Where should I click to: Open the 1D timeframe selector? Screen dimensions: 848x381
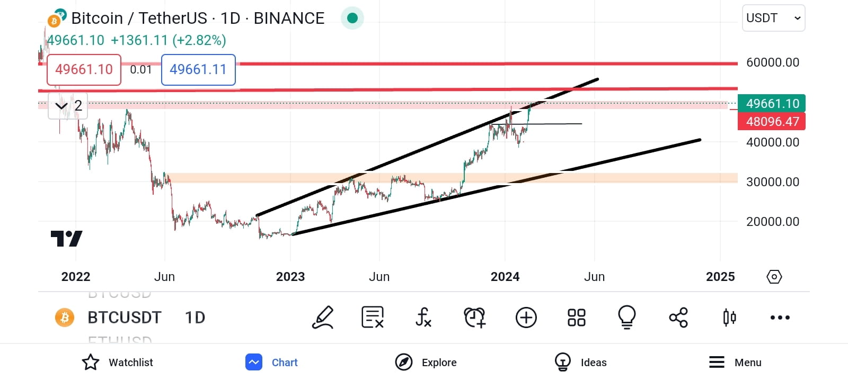[194, 317]
